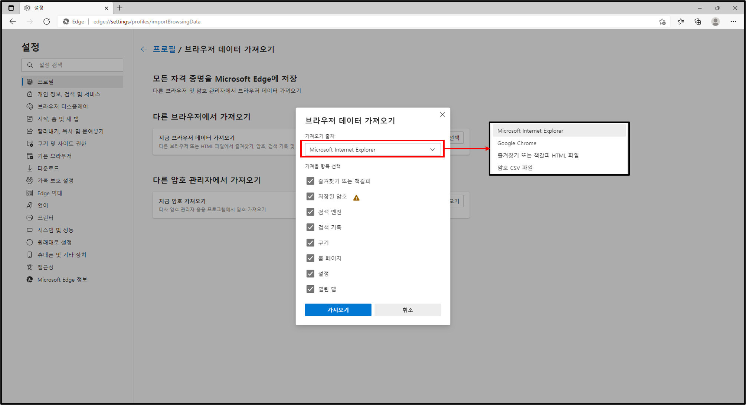Open Microsoft Edge 정보
Viewport: 746px width, 405px height.
click(72, 279)
